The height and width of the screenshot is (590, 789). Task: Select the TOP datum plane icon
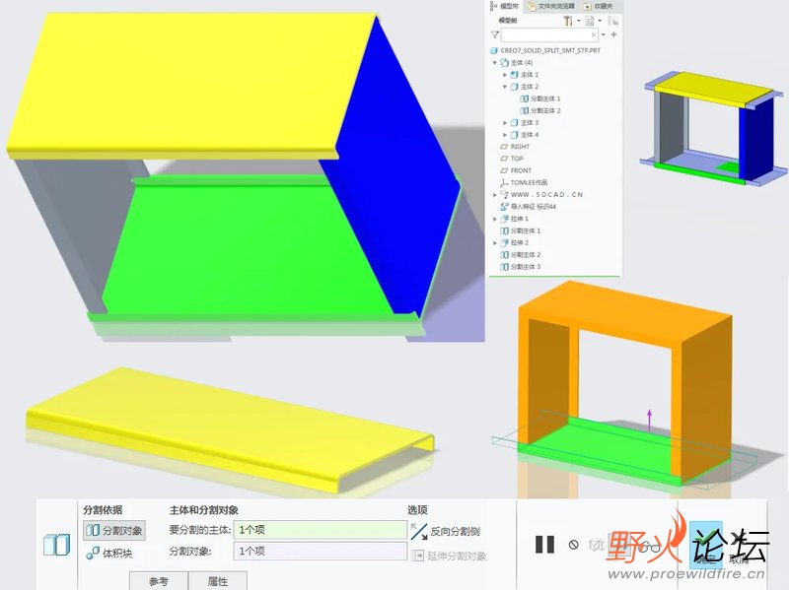(504, 159)
